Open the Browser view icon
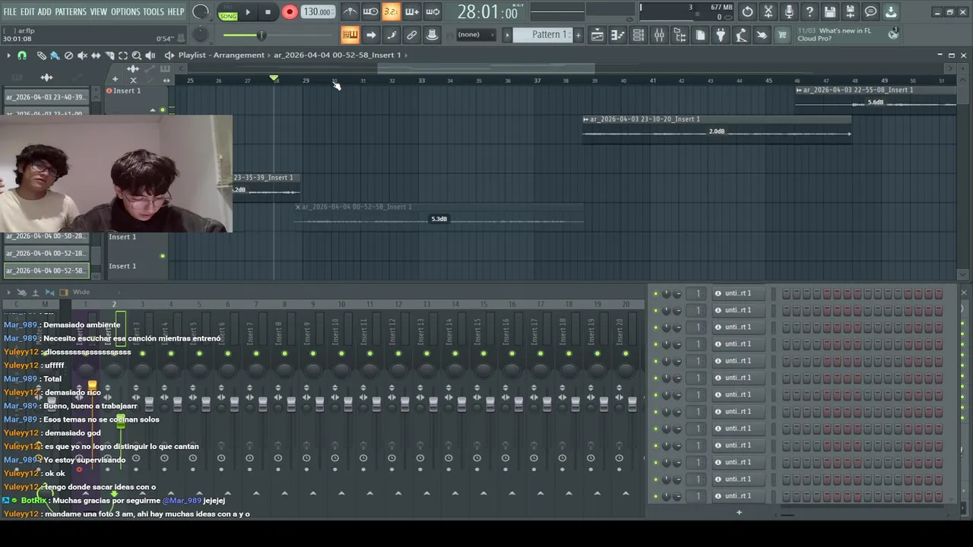 680,35
